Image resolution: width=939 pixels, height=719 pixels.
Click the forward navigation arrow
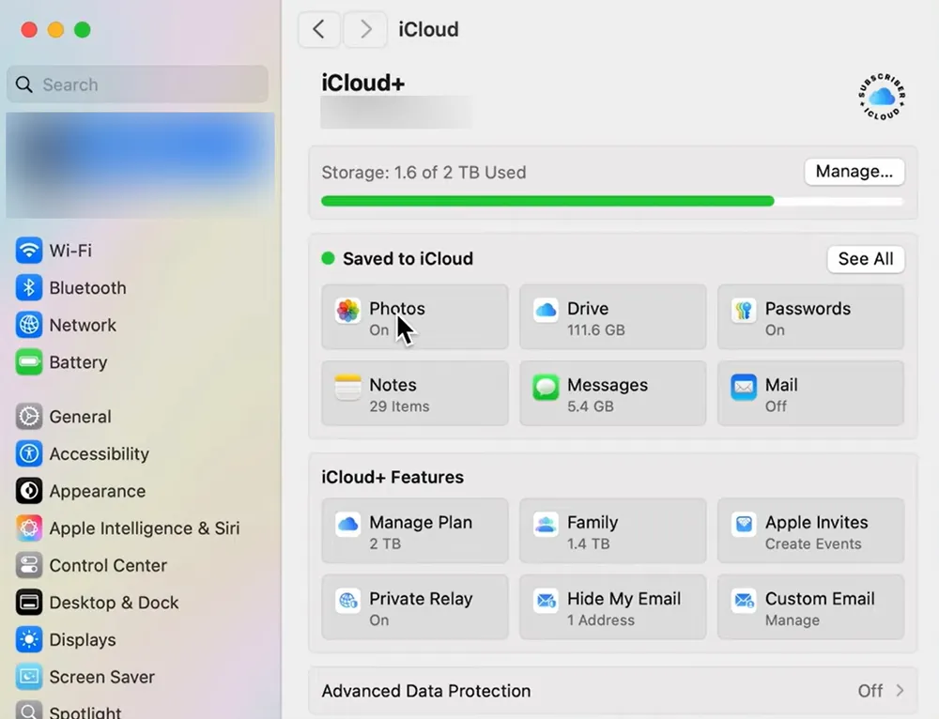tap(365, 29)
